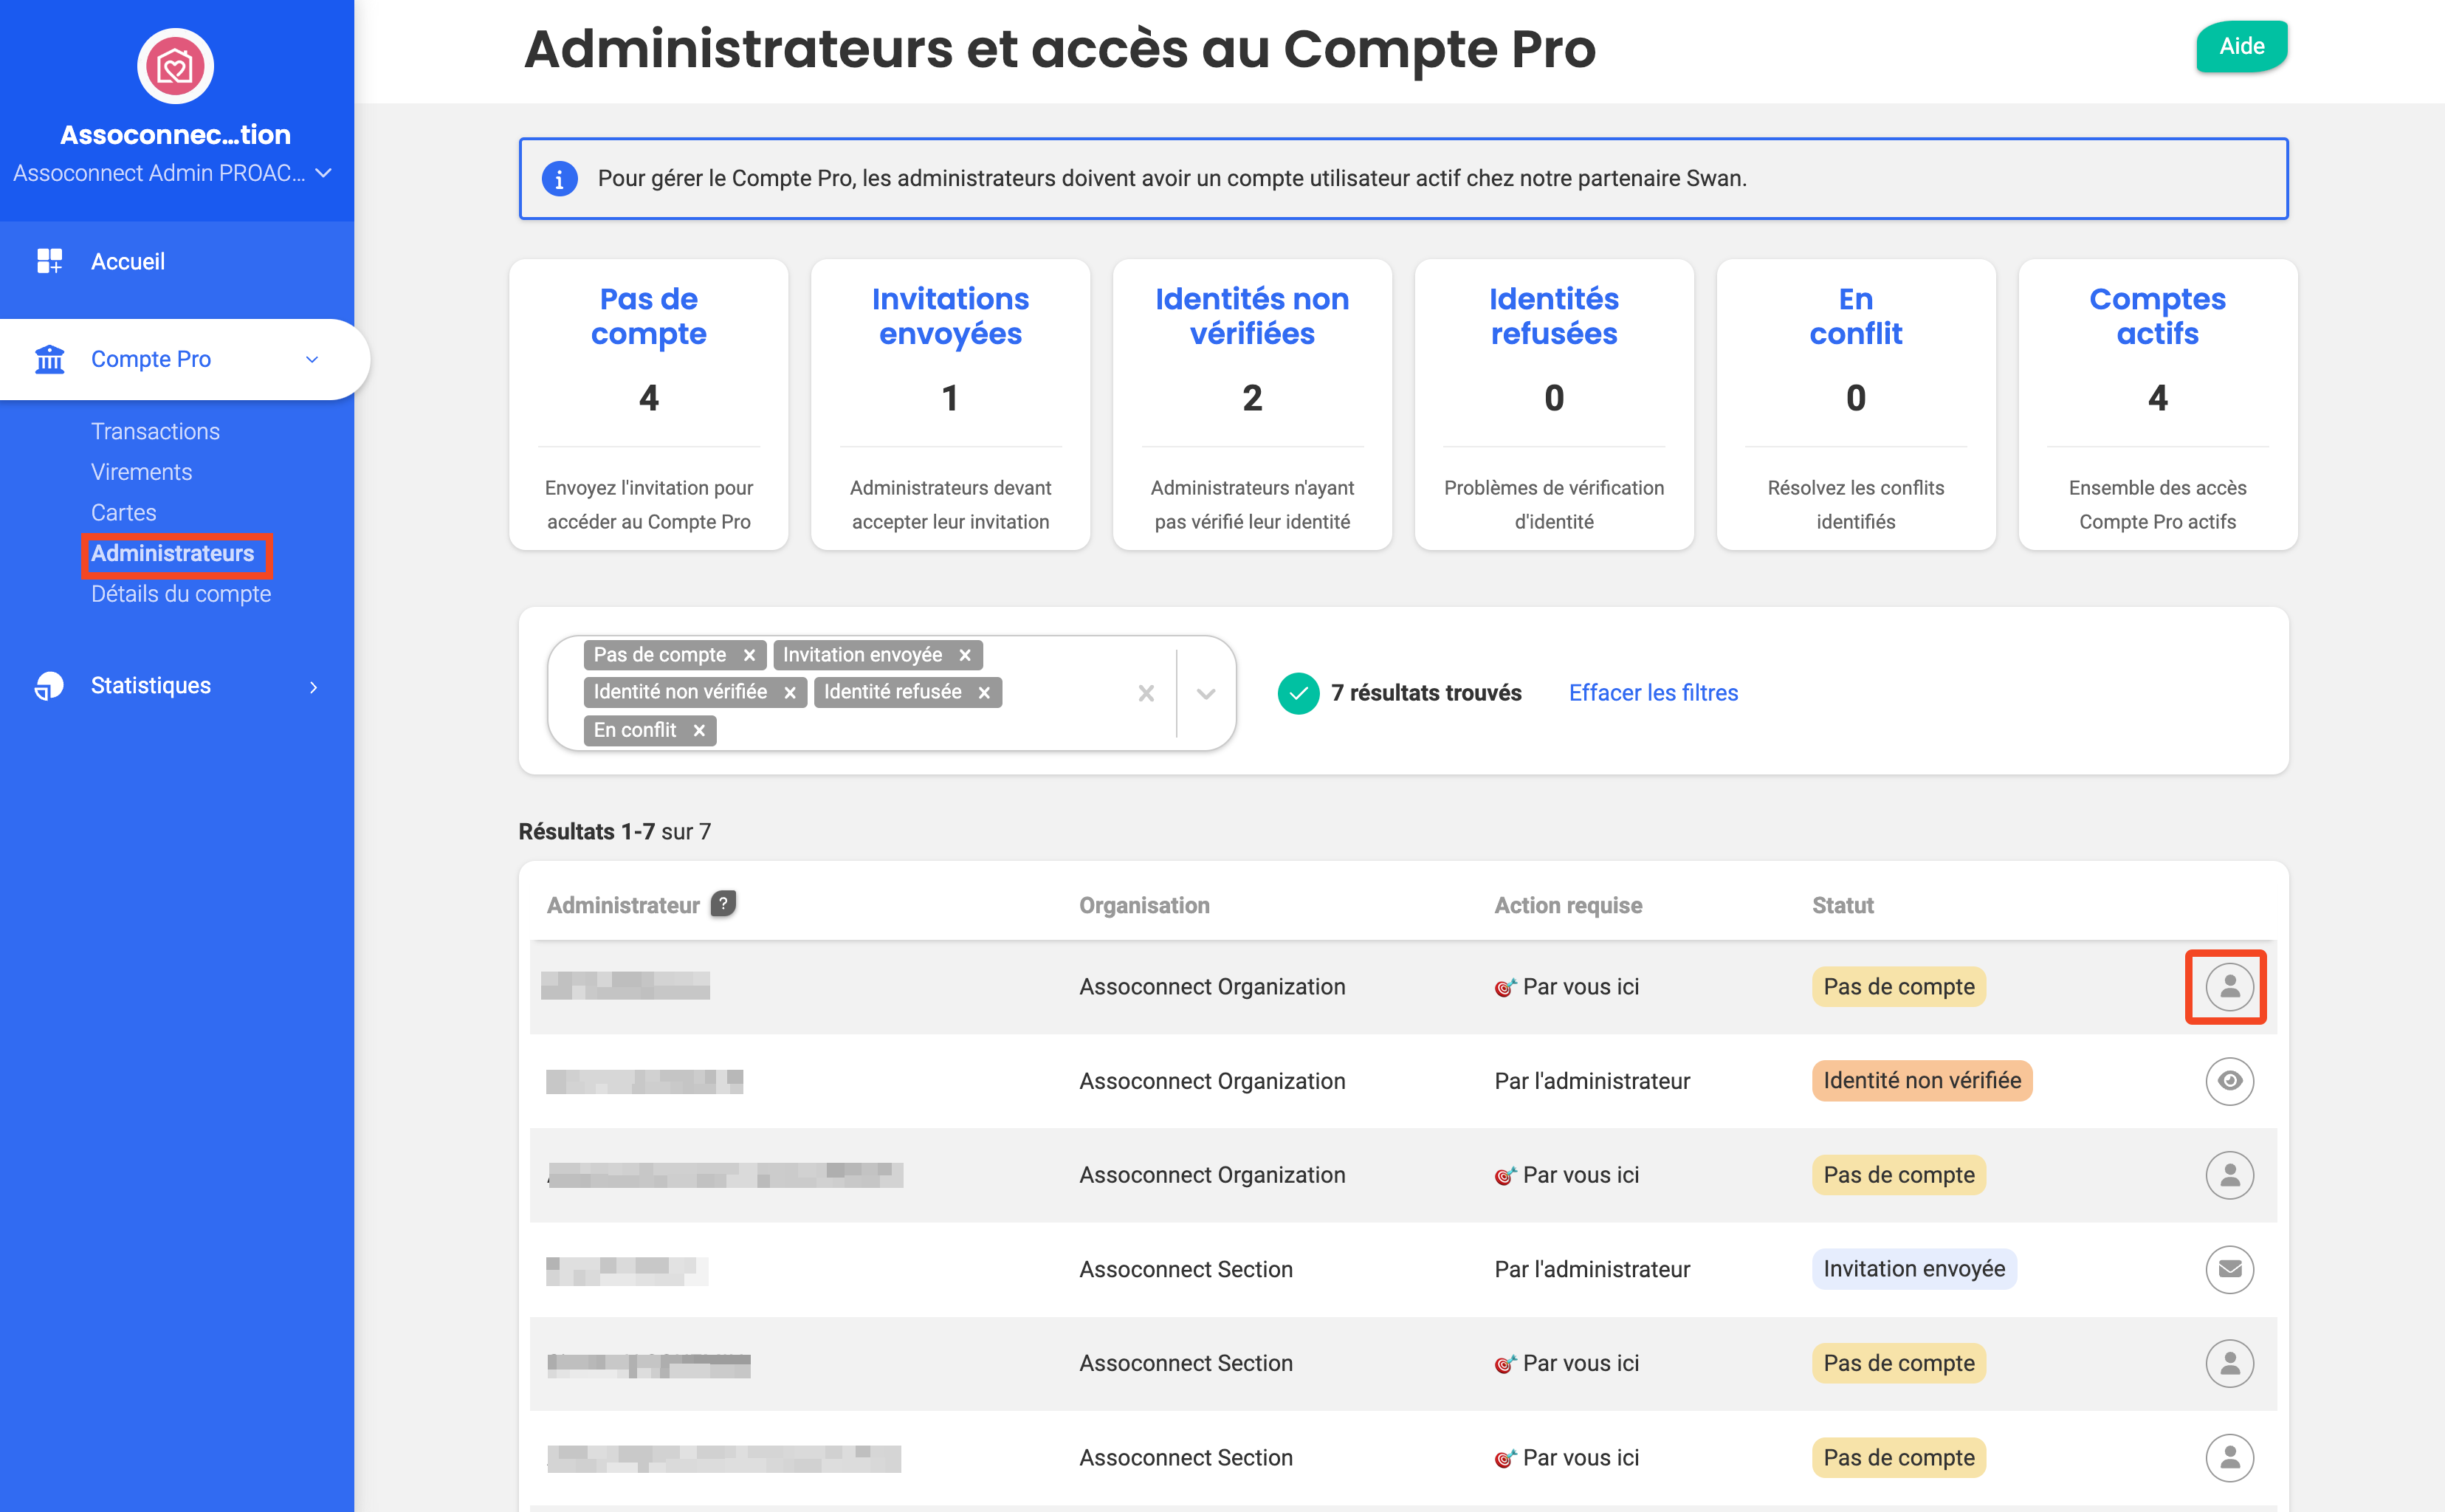Click the eye icon on Identité non vérifiée row
The height and width of the screenshot is (1512, 2445).
pyautogui.click(x=2229, y=1081)
